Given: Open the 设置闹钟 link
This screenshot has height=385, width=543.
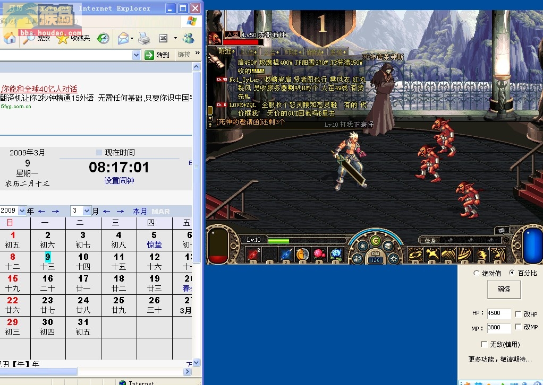Looking at the screenshot, I should click(x=120, y=181).
